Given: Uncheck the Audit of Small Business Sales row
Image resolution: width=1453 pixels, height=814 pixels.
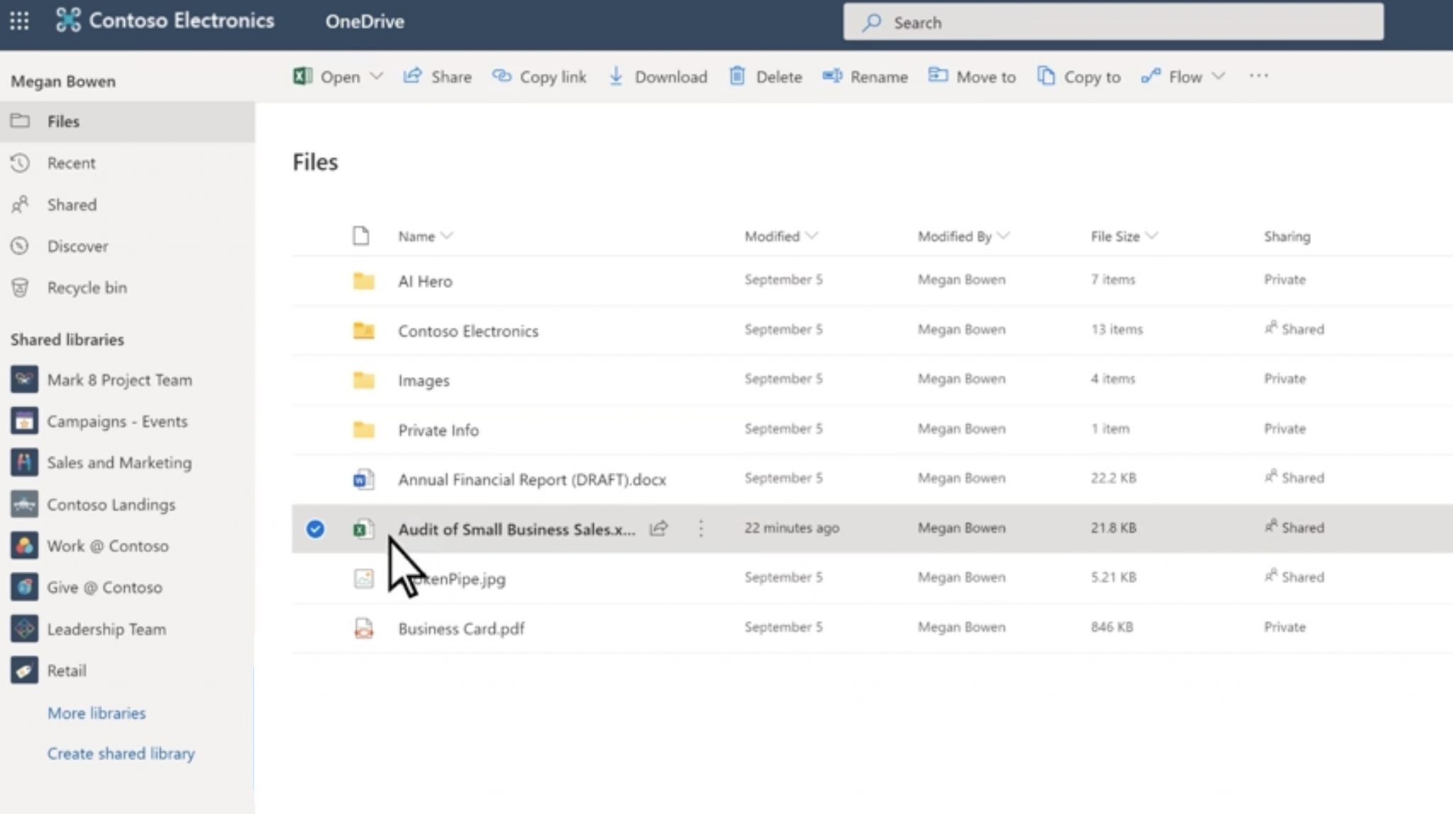Looking at the screenshot, I should [x=315, y=529].
